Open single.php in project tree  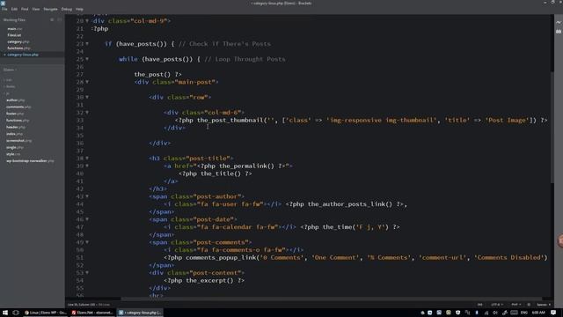15,147
